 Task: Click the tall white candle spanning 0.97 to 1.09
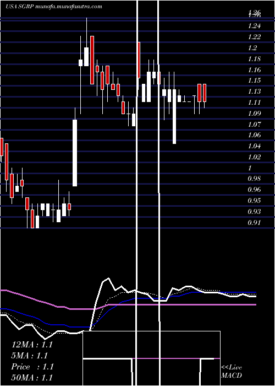(x=75, y=153)
